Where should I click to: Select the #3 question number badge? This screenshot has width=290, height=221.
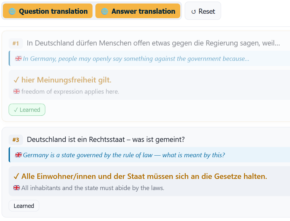16,140
